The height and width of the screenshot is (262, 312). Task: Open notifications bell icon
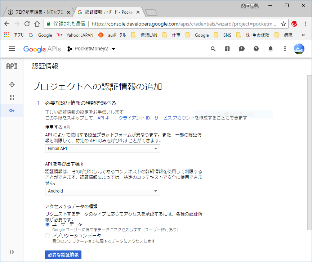pos(271,49)
